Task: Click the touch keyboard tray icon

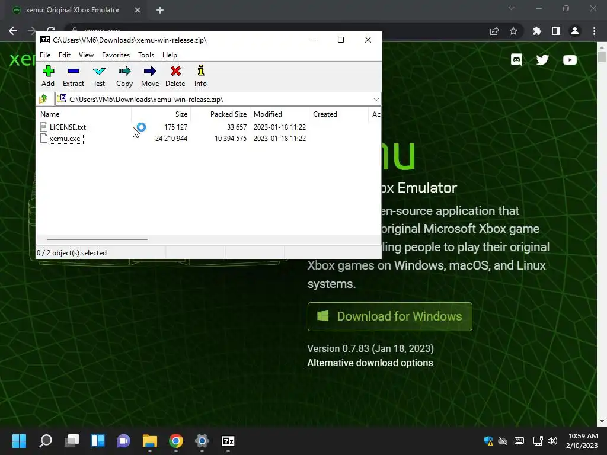Action: (519, 441)
